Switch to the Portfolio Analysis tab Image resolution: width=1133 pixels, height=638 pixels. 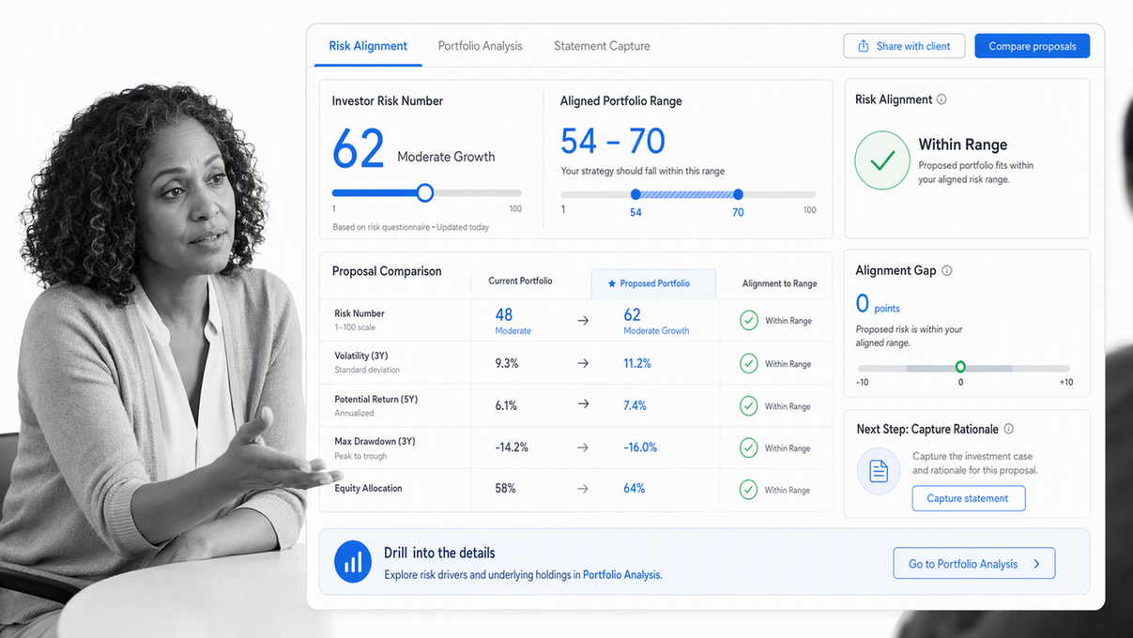pyautogui.click(x=480, y=46)
